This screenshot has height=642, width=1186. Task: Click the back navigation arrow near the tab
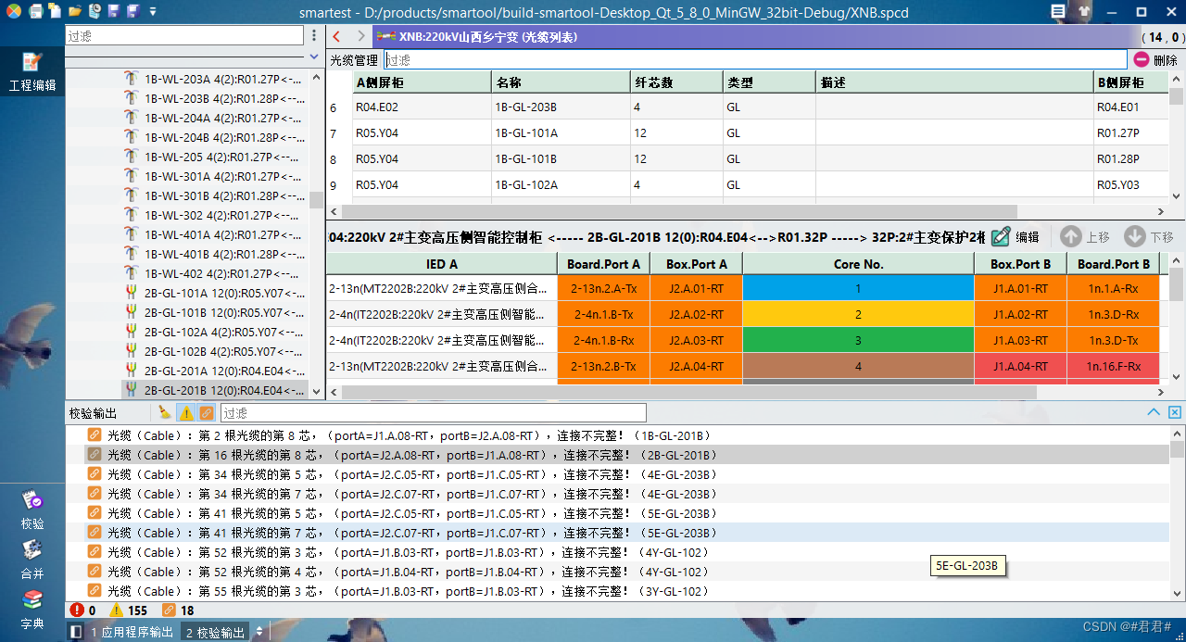point(336,38)
